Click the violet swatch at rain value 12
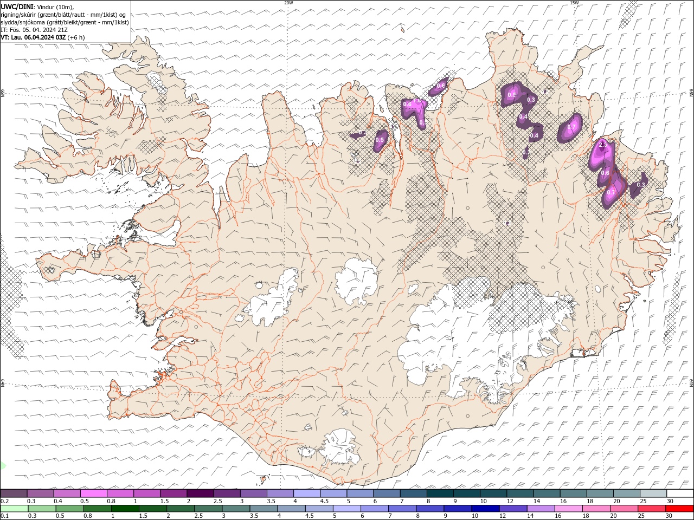 [512, 509]
